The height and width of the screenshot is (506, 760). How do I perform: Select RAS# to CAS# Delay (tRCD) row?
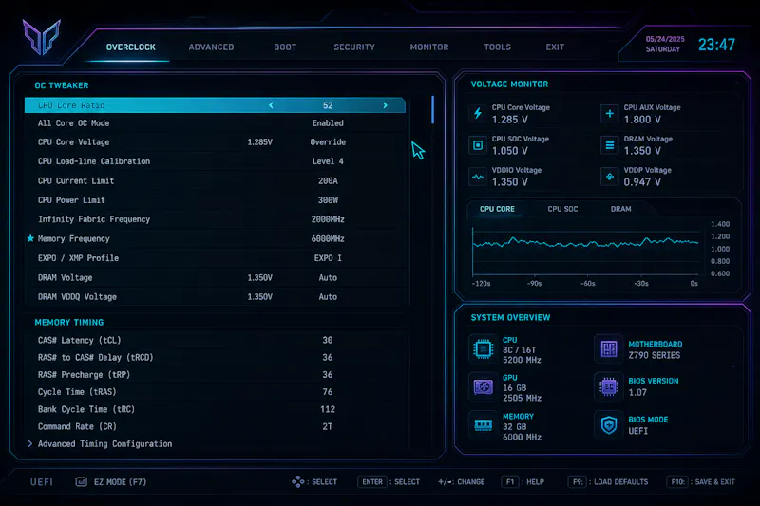click(x=217, y=357)
